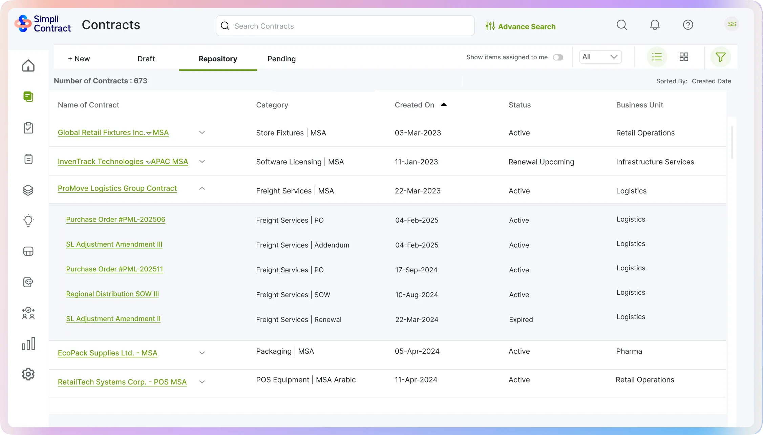Open SL Adjustment Amendment II link
Screen dimensions: 763x435
[x=113, y=319]
